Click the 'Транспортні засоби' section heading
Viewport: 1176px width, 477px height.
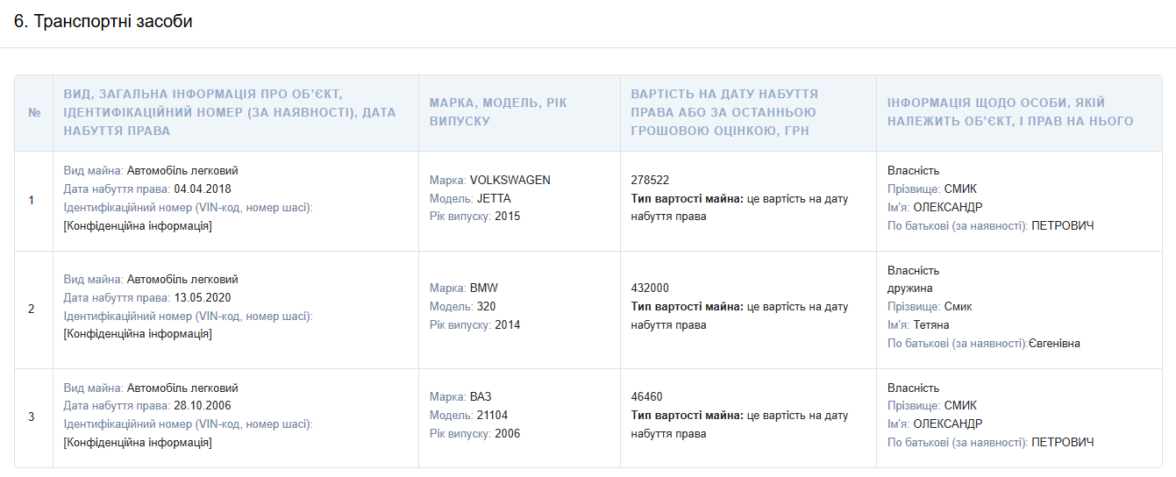[x=103, y=22]
